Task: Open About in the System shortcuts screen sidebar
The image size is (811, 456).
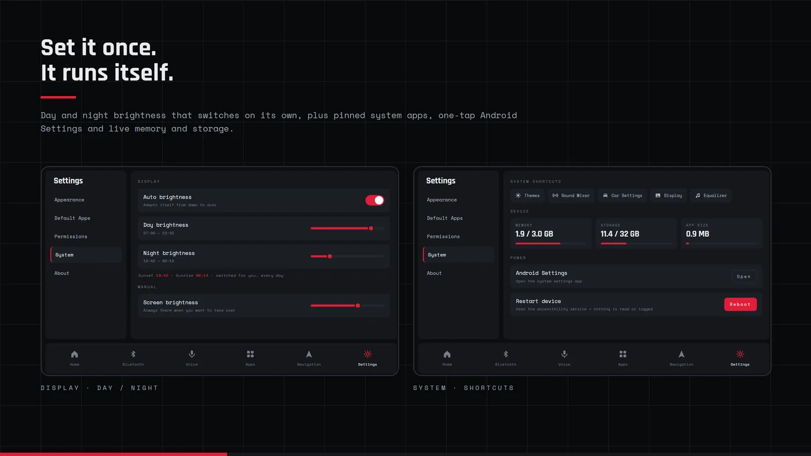Action: (458, 273)
